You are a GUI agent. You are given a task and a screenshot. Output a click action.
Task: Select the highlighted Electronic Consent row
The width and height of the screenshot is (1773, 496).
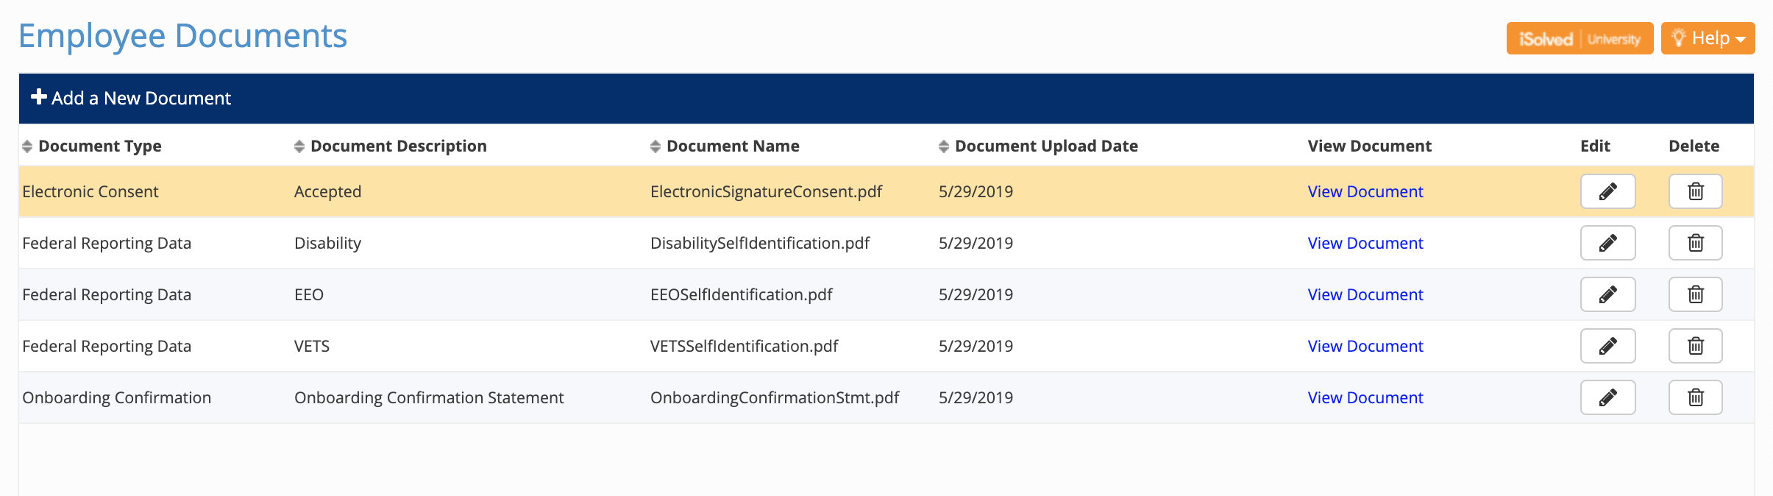pos(441,191)
